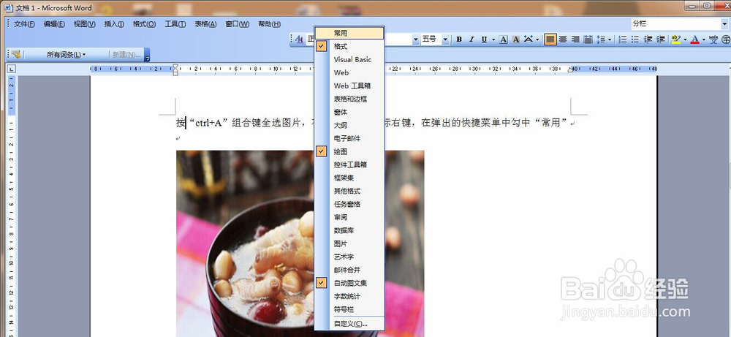
Task: Open the 工具 menu
Action: click(175, 24)
